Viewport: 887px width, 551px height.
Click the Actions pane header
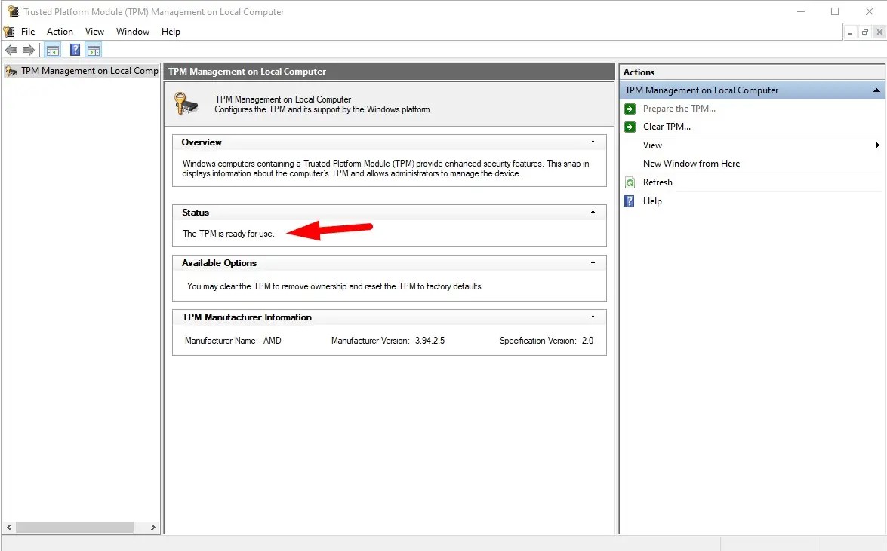point(753,72)
